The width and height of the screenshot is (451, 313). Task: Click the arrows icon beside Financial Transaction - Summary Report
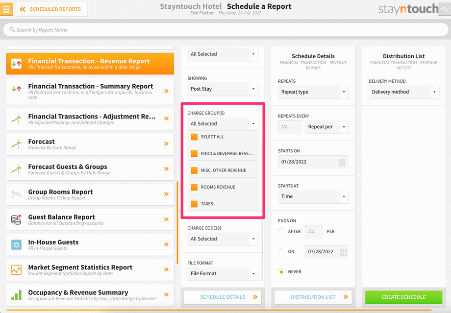coord(16,89)
